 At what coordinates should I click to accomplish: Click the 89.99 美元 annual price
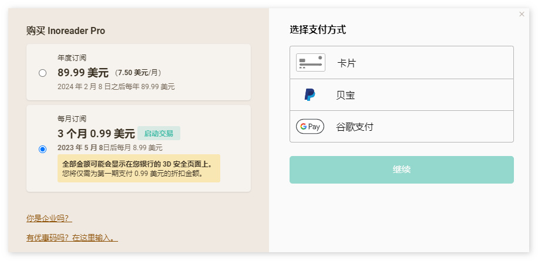pyautogui.click(x=83, y=73)
